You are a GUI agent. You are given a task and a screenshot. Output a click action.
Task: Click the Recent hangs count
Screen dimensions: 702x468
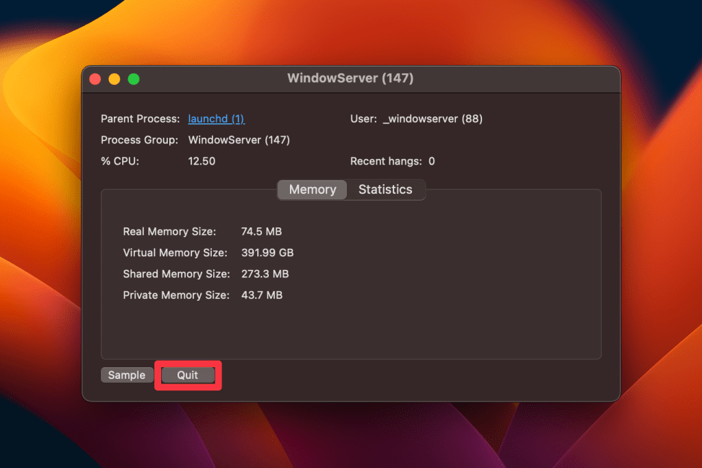pyautogui.click(x=432, y=161)
